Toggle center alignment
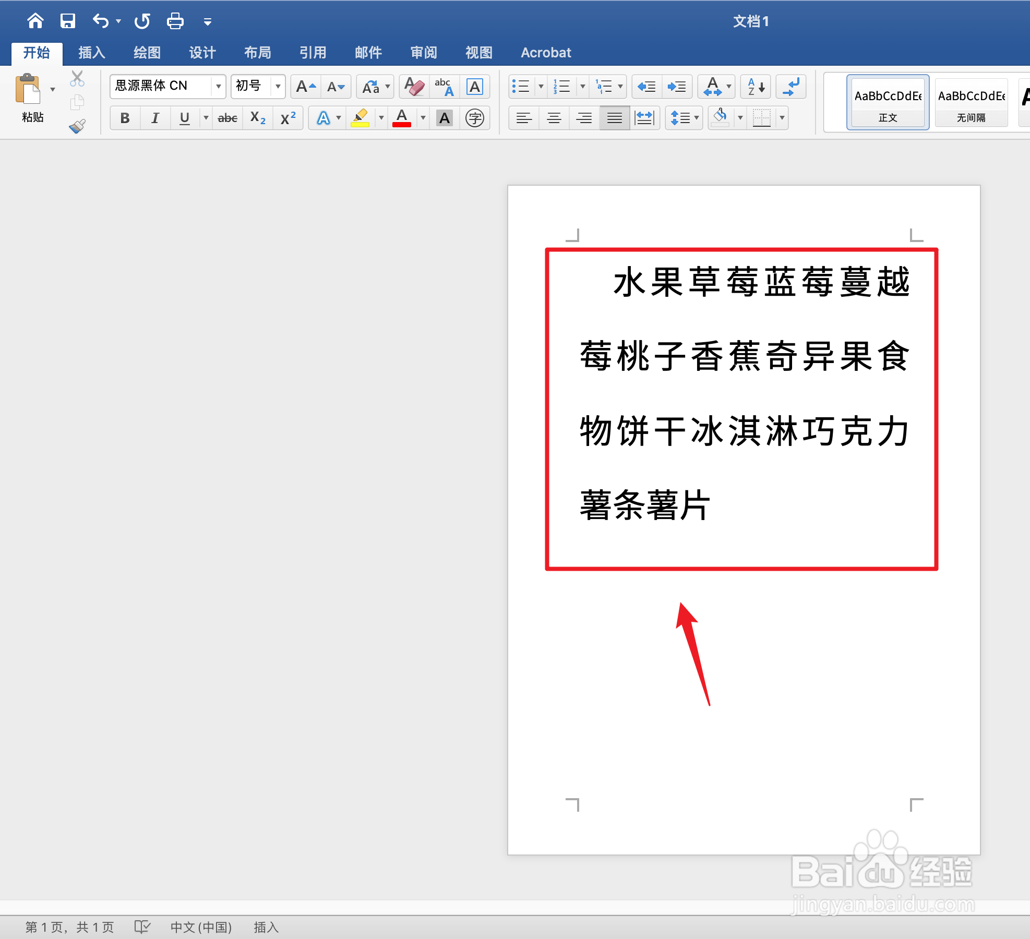The image size is (1030, 939). point(554,118)
